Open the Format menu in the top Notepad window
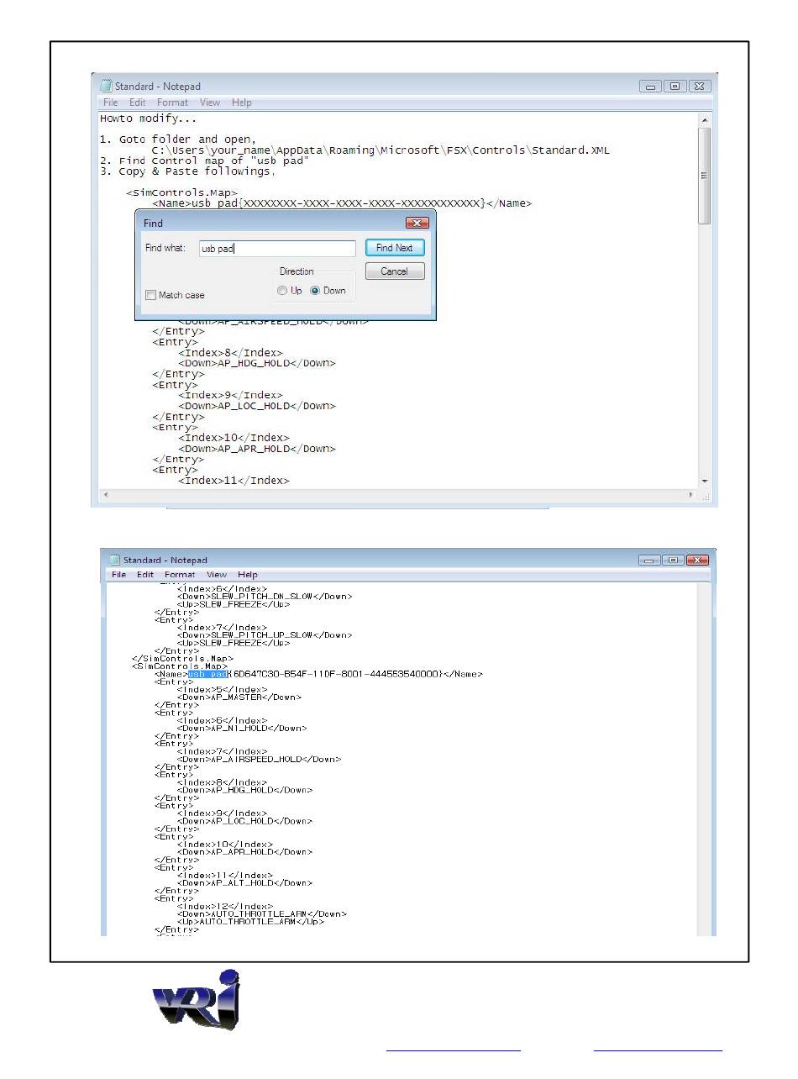The width and height of the screenshot is (798, 1079). coord(172,103)
